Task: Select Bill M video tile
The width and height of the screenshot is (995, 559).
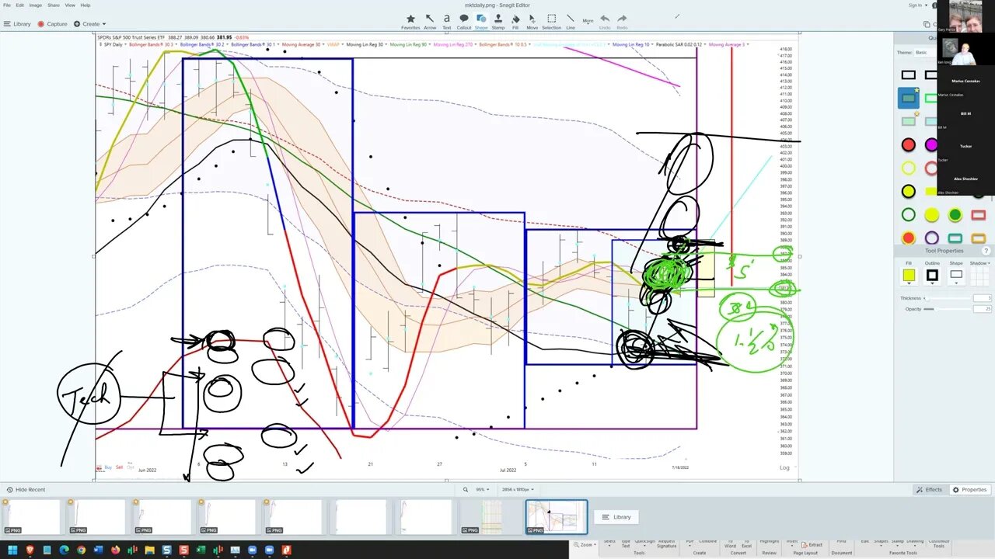Action: pos(965,116)
